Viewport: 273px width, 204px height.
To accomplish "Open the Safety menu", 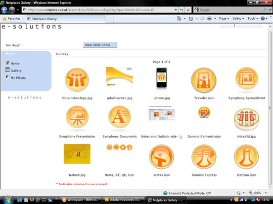I will point(238,18).
